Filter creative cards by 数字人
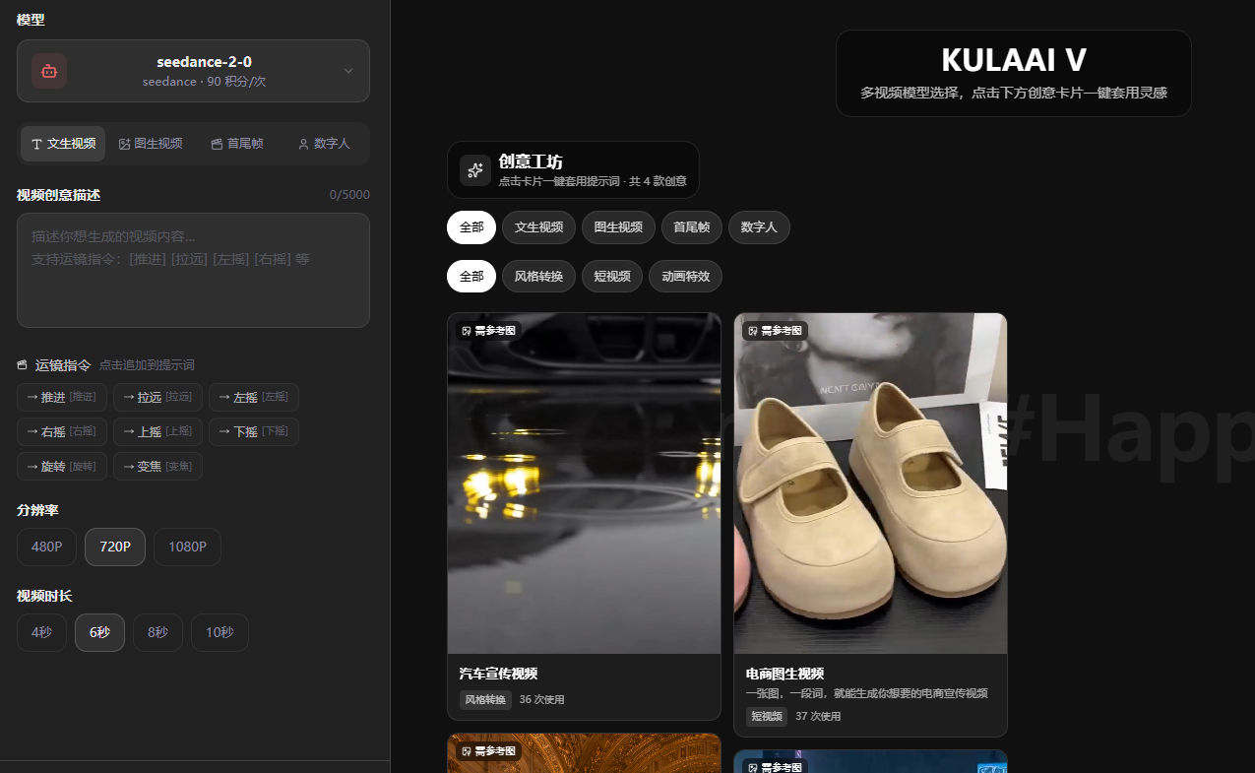1255x773 pixels. pyautogui.click(x=759, y=227)
